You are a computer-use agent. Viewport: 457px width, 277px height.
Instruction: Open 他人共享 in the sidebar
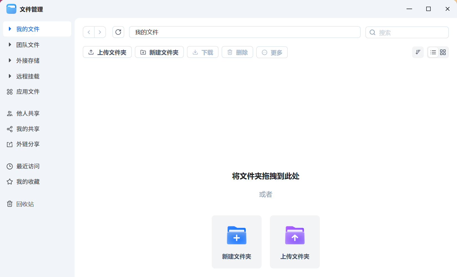27,113
